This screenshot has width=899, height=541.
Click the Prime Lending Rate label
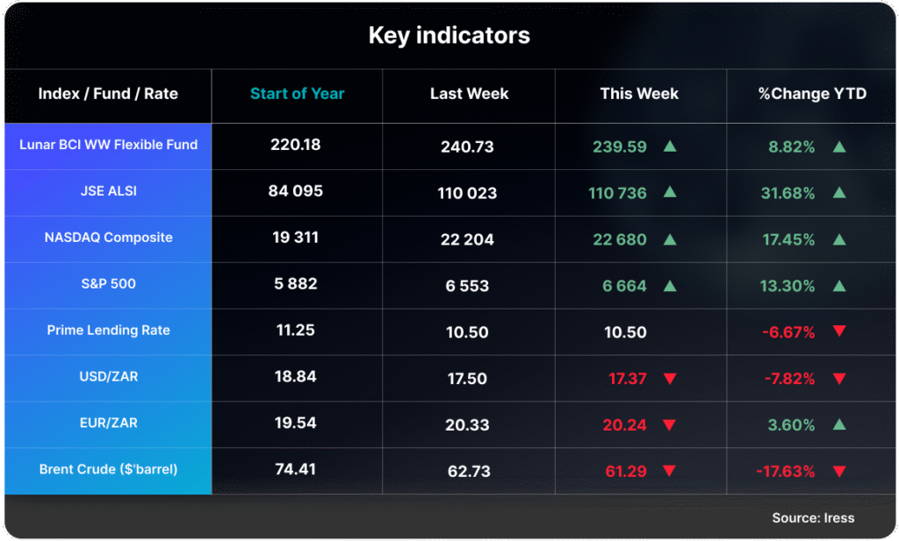click(x=108, y=331)
